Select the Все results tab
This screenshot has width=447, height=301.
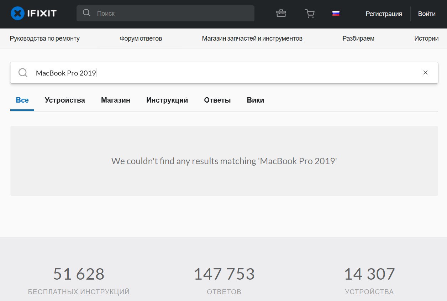click(22, 100)
